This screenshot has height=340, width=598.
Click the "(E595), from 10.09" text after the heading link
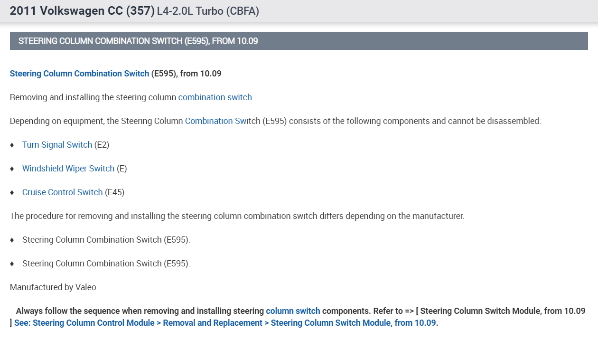[186, 74]
